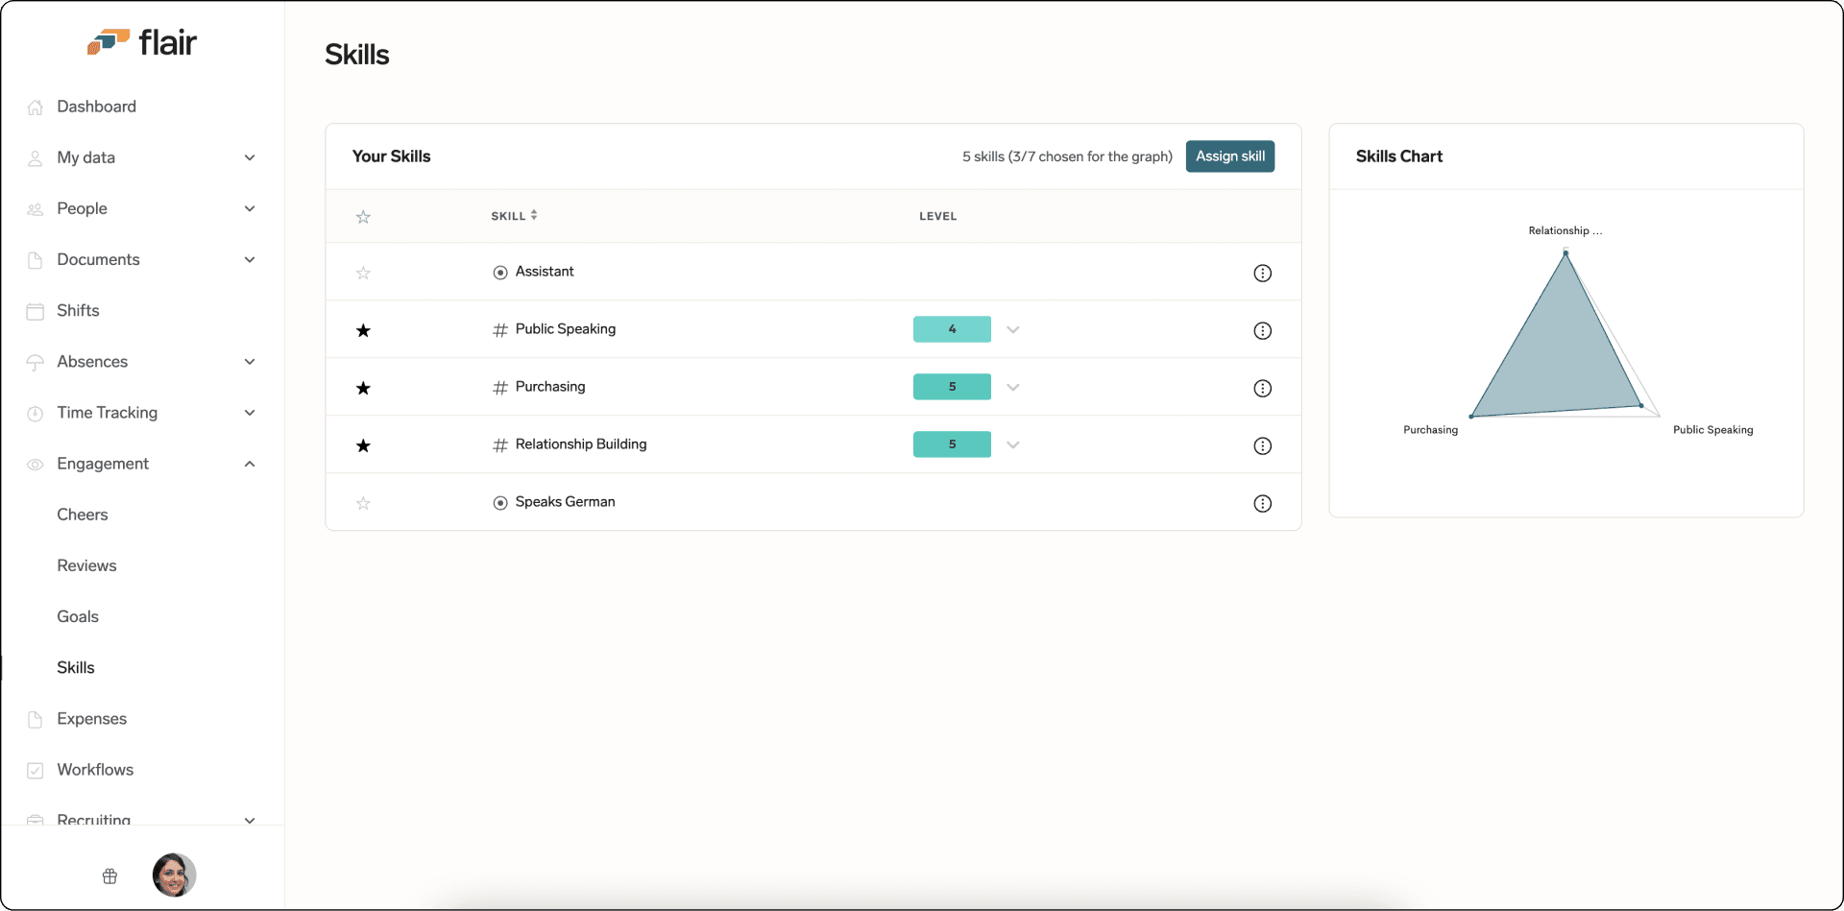Click radio icon beside Assistant skill
Image resolution: width=1844 pixels, height=911 pixels.
point(500,273)
